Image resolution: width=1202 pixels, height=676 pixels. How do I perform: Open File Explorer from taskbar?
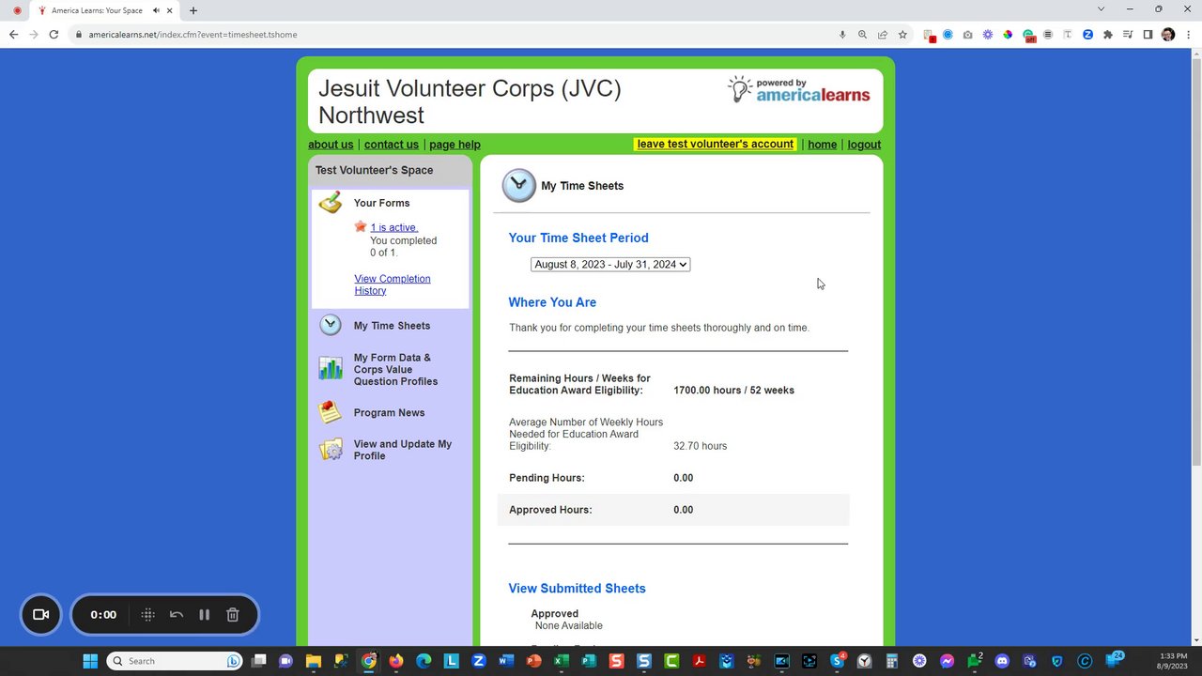click(x=314, y=661)
